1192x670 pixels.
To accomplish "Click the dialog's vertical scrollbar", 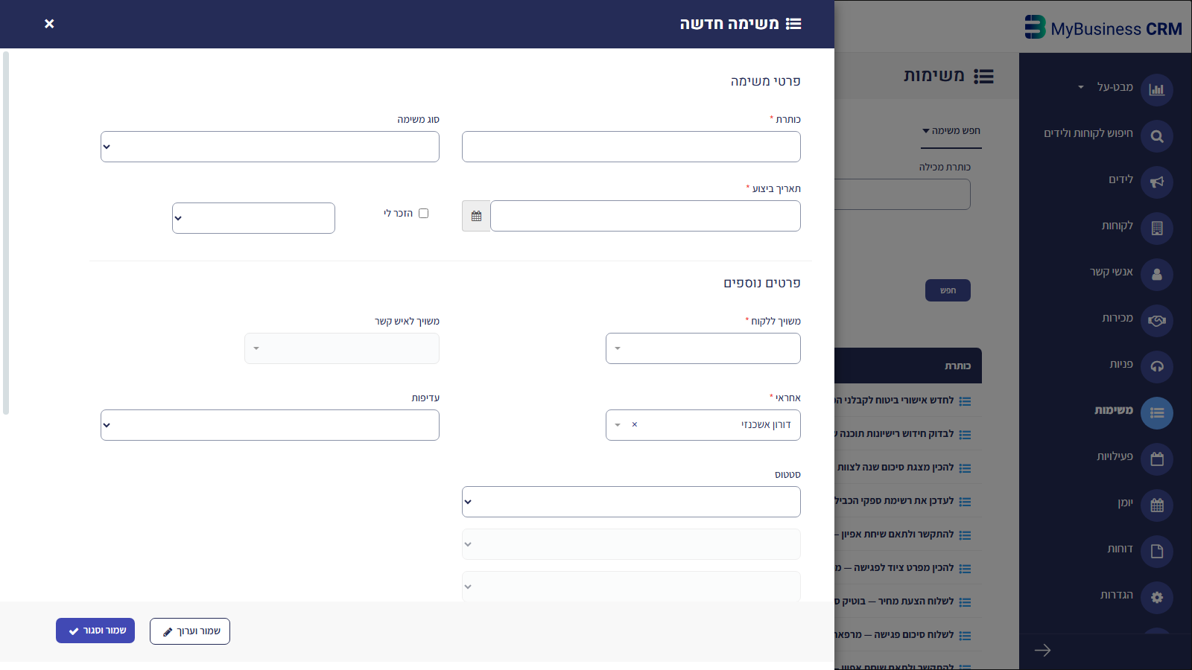I will pos(6,232).
